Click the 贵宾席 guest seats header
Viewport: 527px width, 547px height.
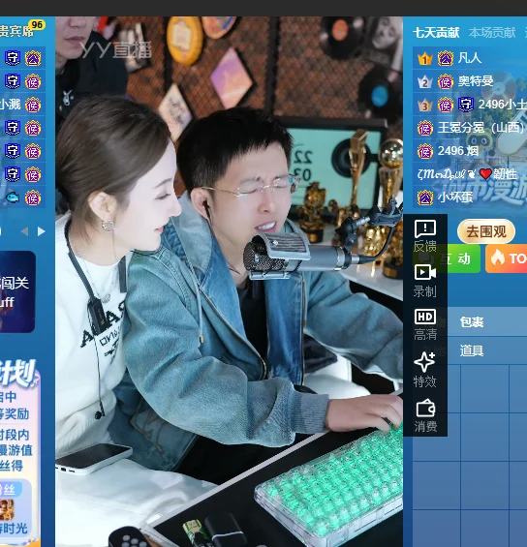16,31
